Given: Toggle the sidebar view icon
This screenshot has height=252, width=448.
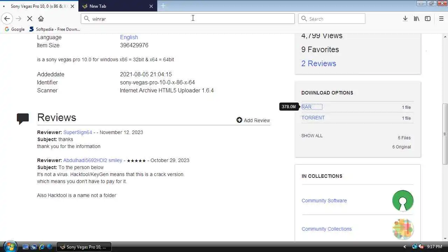Looking at the screenshot, I should (428, 19).
